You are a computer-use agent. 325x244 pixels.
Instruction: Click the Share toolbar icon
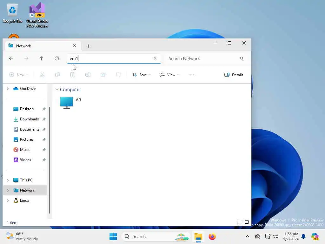103,75
